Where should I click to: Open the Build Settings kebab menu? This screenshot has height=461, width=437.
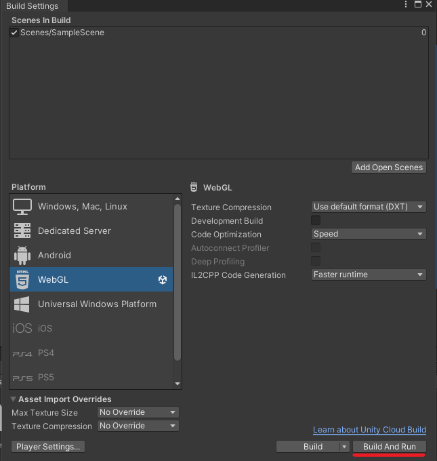tap(406, 4)
